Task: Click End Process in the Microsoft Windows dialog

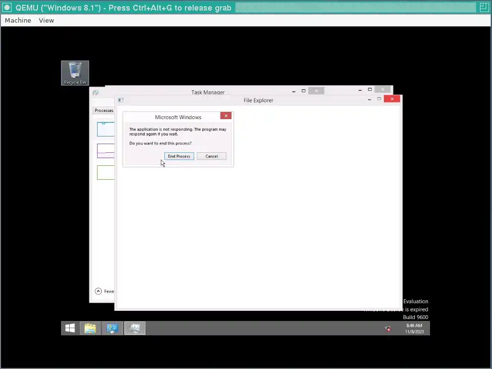Action: [179, 156]
